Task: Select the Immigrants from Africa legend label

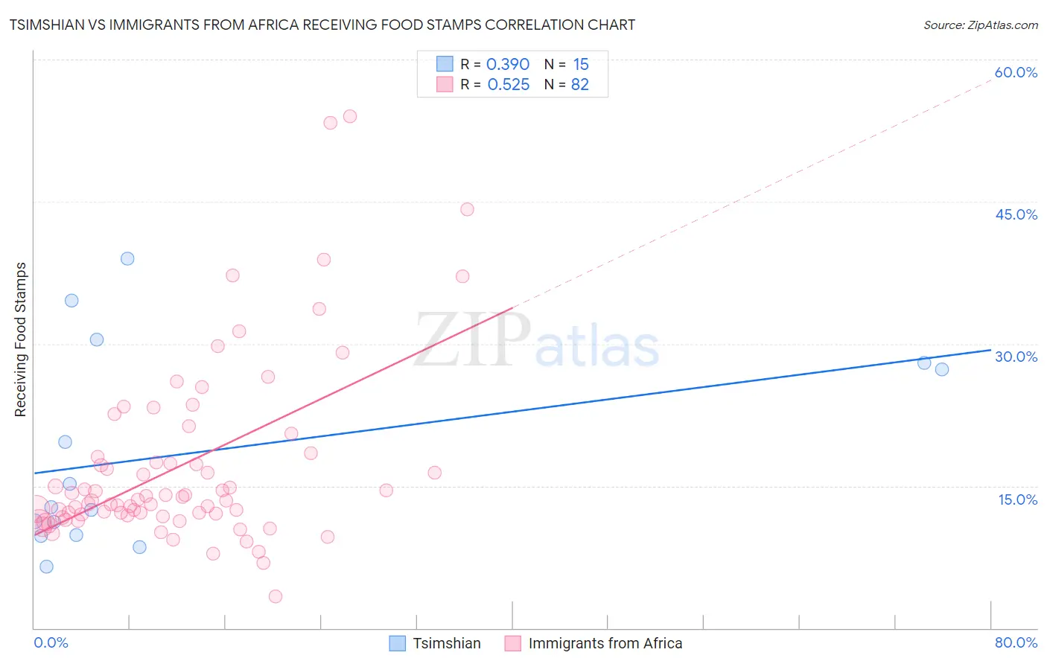Action: click(x=605, y=643)
